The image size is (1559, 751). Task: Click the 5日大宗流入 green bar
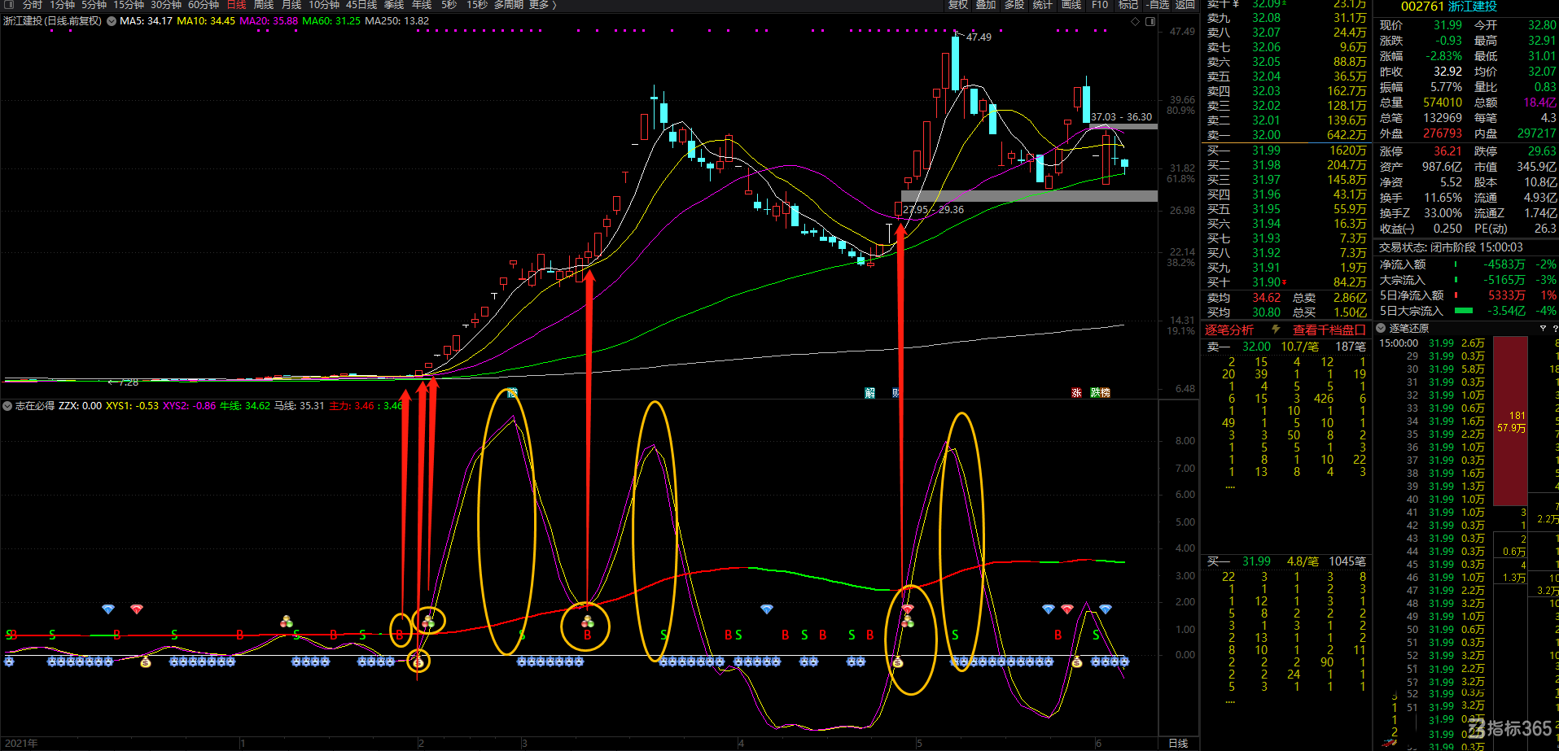click(1464, 311)
